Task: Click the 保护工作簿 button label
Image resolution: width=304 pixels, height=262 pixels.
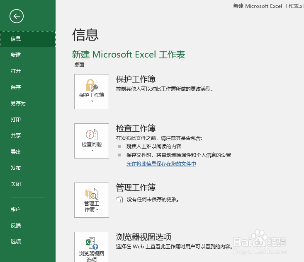Action: [x=92, y=95]
